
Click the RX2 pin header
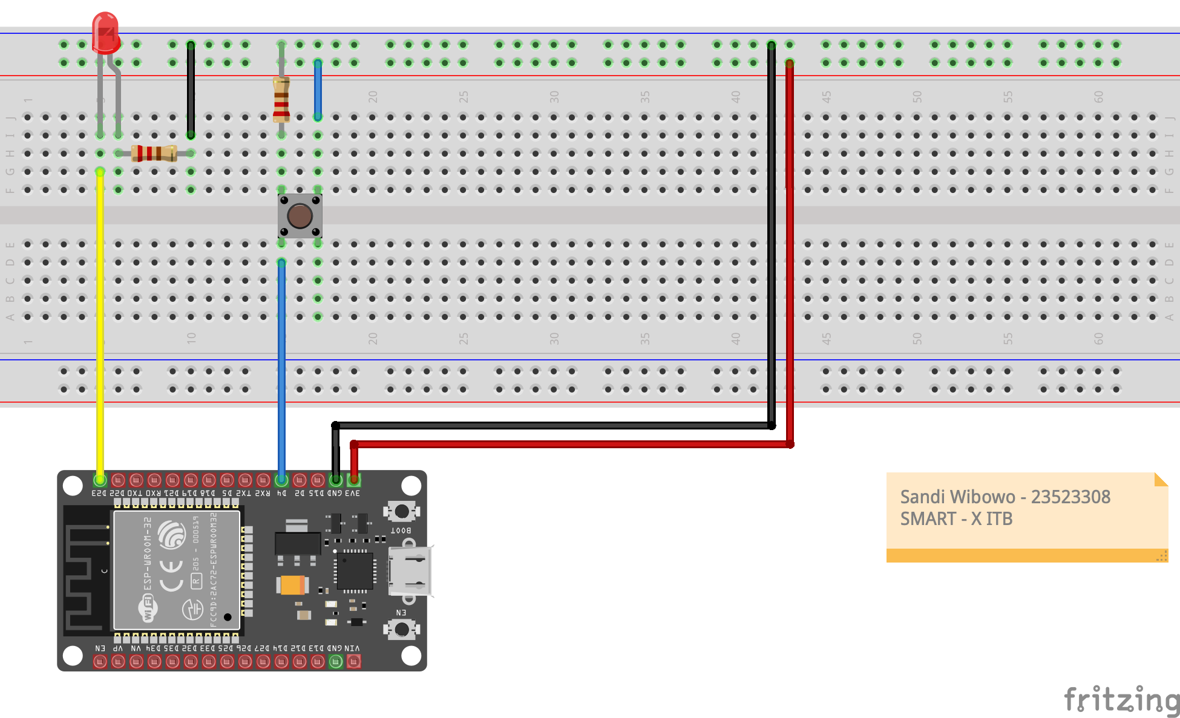263,480
